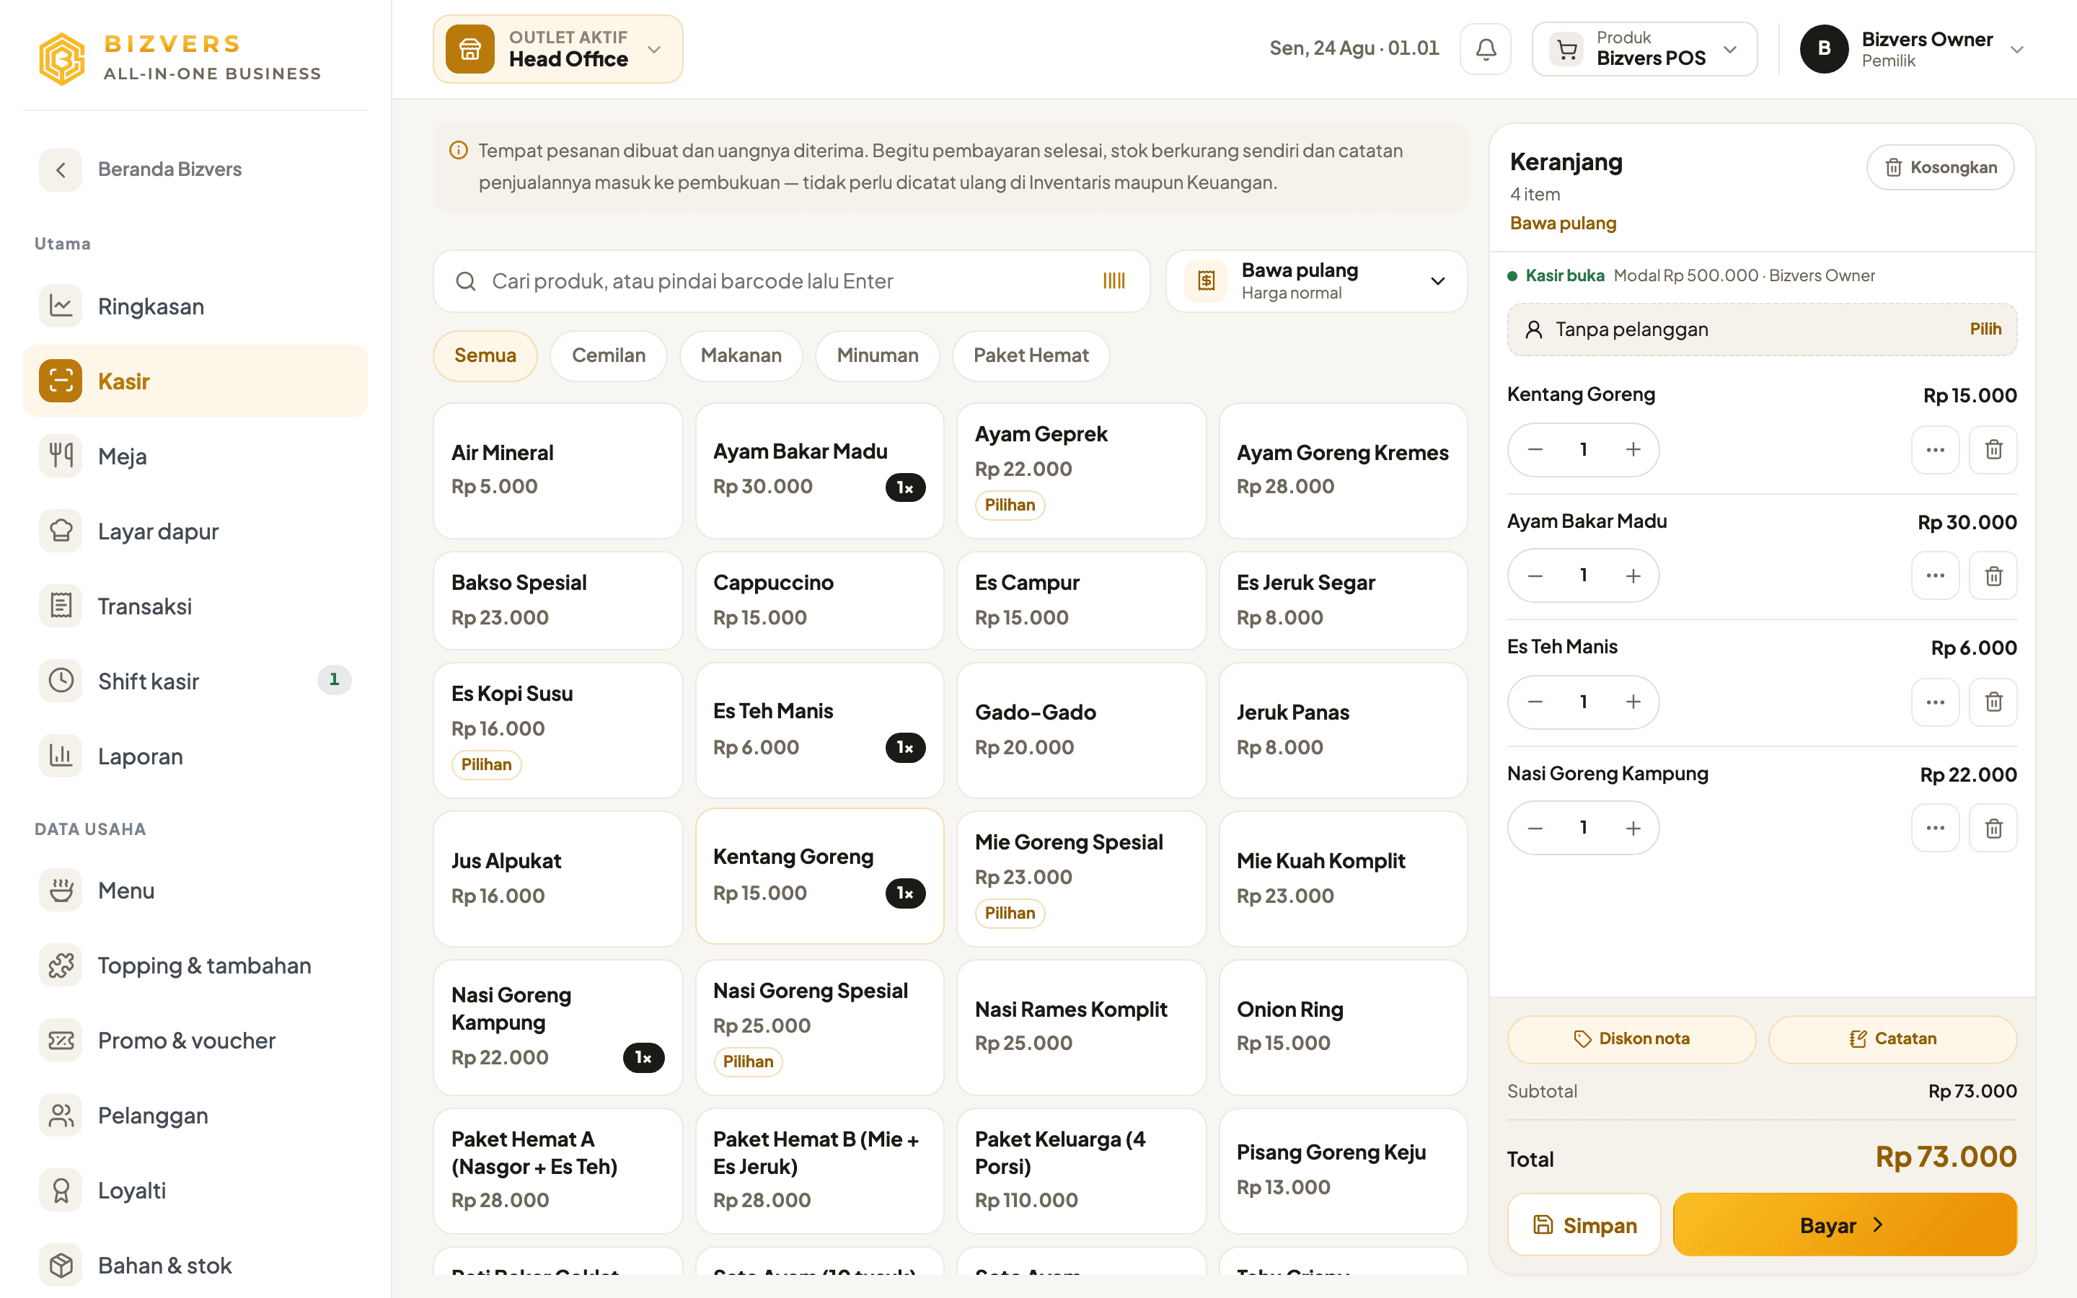The width and height of the screenshot is (2077, 1298).
Task: Remove Nasi Goreng Kampung with trash icon
Action: [x=1993, y=829]
